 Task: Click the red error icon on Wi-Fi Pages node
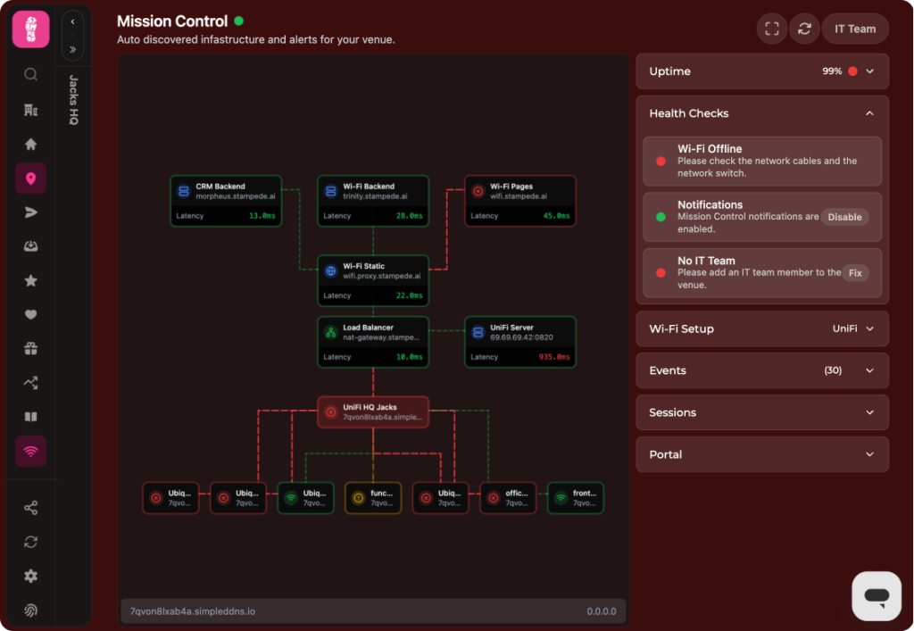point(478,191)
